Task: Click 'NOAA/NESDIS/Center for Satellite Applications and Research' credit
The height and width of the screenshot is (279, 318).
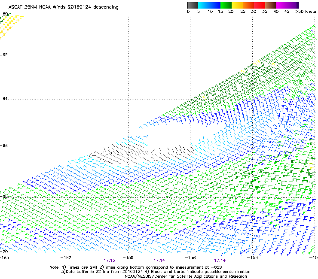Action: (x=186, y=276)
